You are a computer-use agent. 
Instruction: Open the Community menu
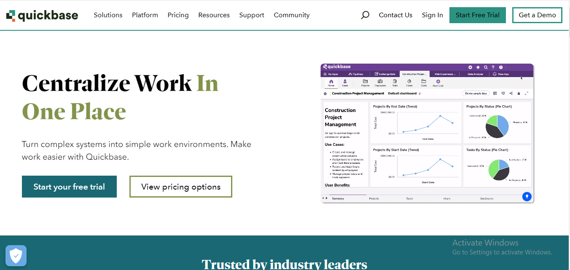292,15
